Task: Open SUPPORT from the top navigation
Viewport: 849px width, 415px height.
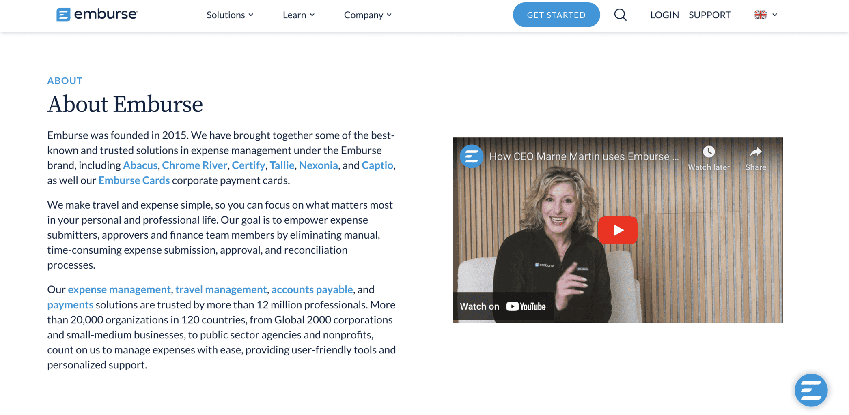Action: point(709,15)
